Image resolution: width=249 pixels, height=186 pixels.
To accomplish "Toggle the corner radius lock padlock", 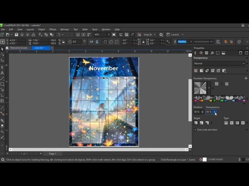I will point(144,42).
